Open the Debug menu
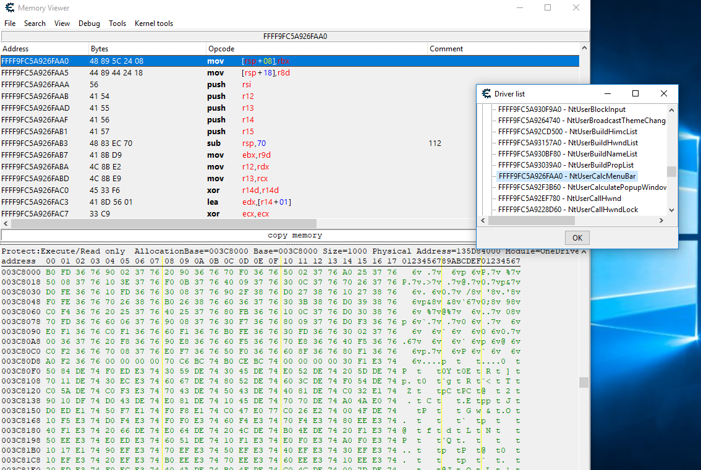This screenshot has width=701, height=470. tap(89, 23)
